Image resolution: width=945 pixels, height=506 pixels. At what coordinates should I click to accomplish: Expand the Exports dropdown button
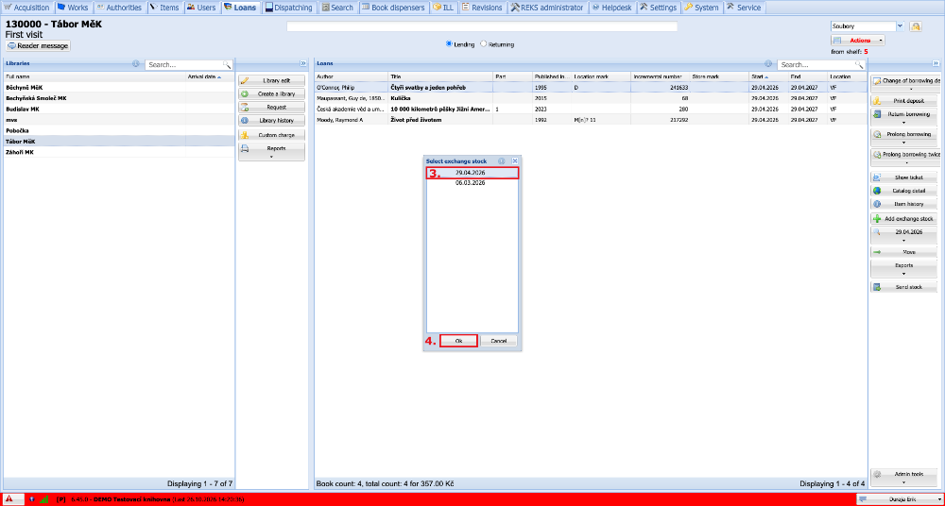tap(904, 269)
